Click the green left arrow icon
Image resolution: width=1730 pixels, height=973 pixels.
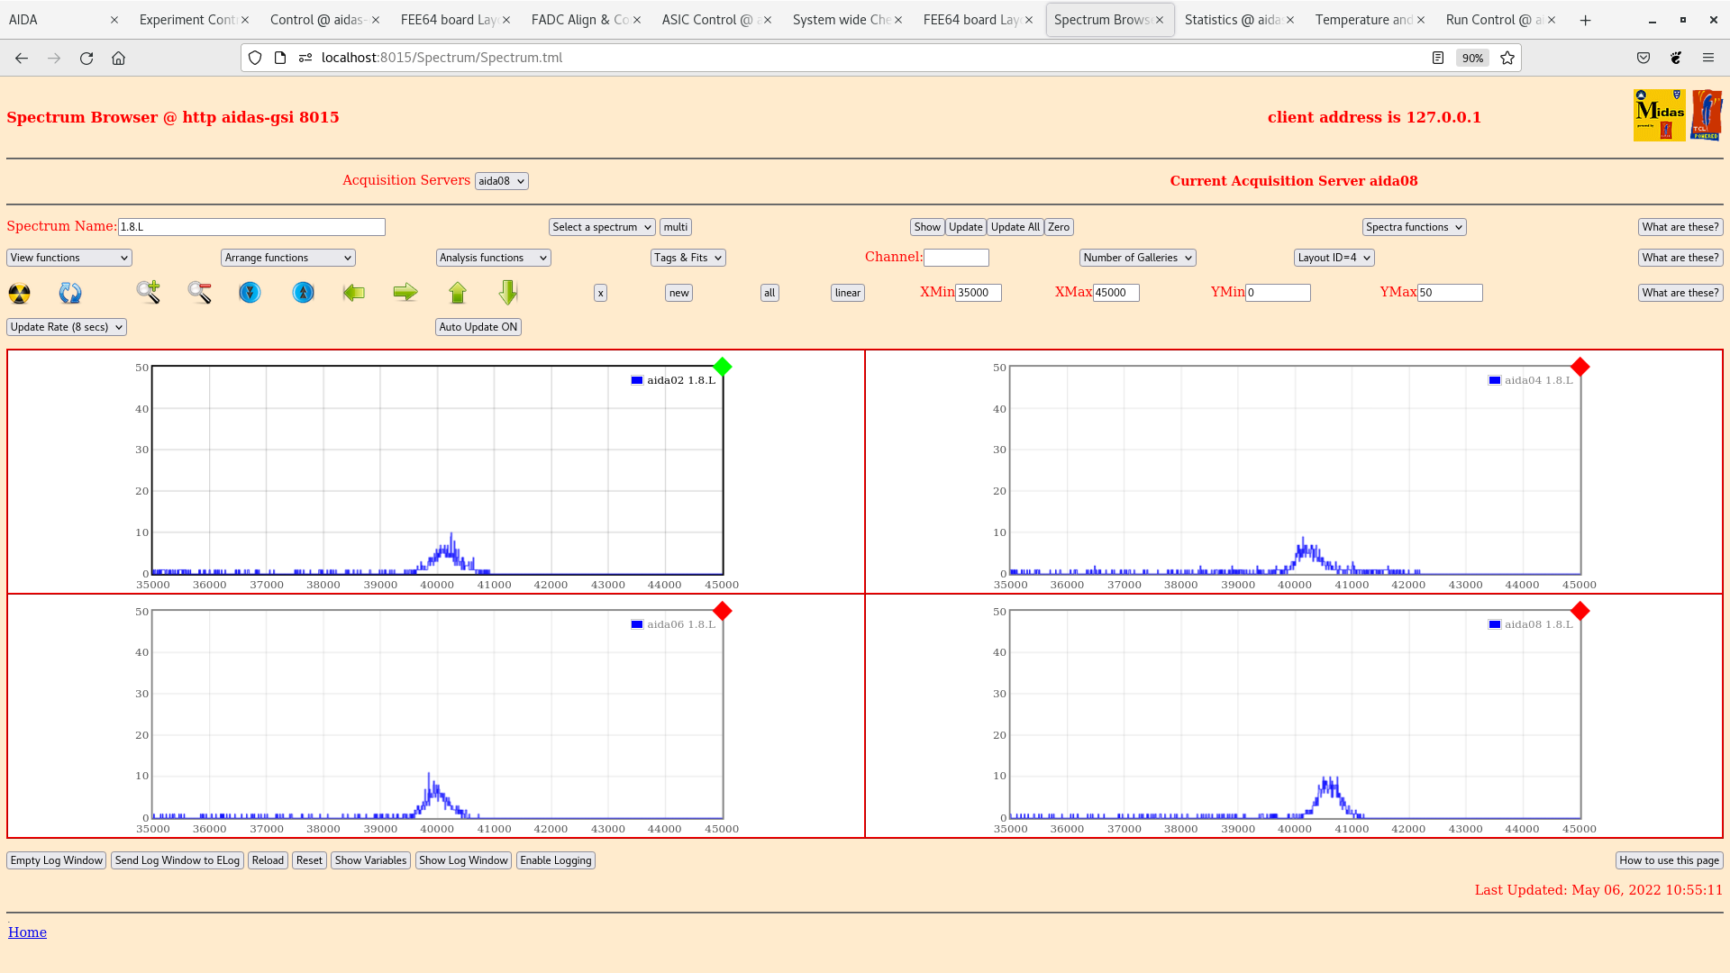point(354,292)
